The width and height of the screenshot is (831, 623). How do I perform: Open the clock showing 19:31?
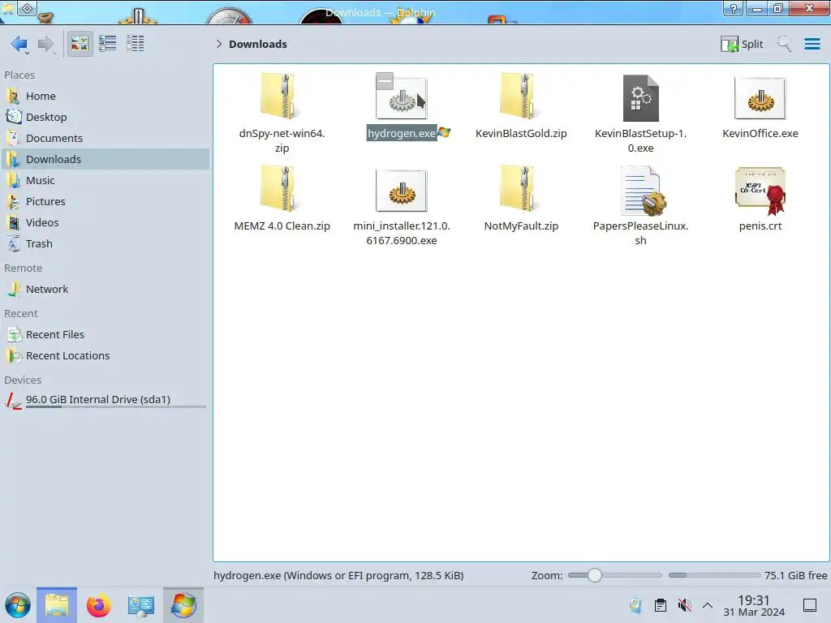click(x=754, y=606)
